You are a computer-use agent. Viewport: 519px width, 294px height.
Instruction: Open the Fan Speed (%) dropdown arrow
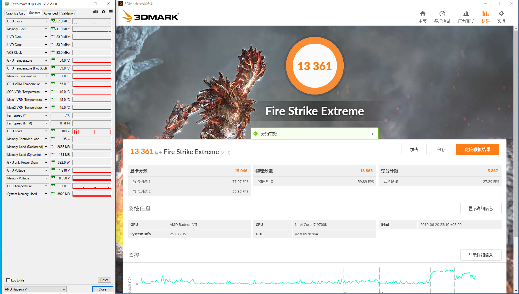pos(46,115)
